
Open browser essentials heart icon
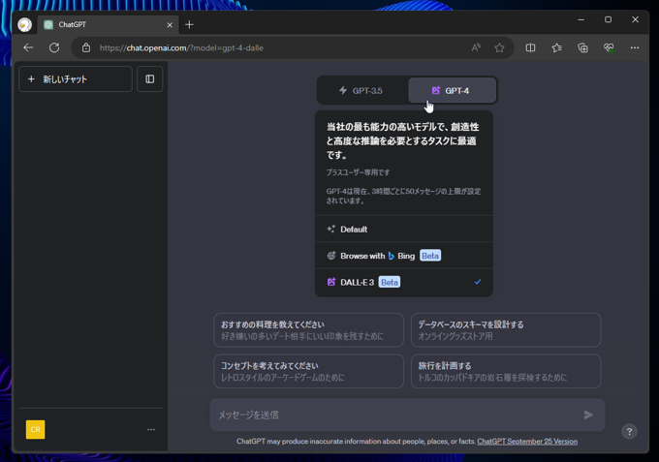click(609, 47)
